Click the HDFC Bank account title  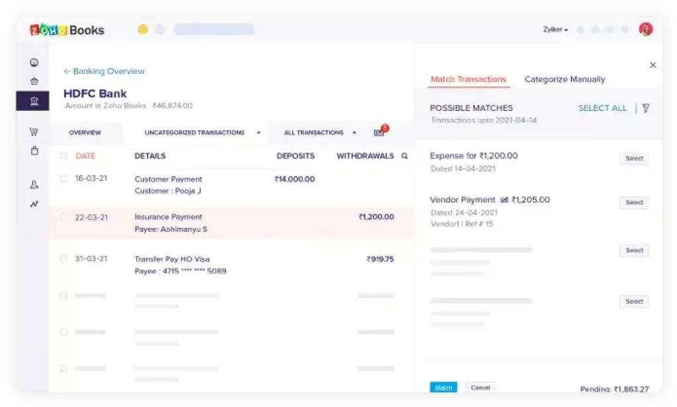(x=95, y=94)
